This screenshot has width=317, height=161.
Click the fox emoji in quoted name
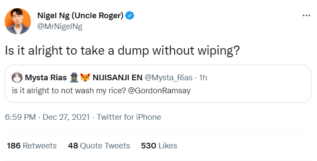pyautogui.click(x=85, y=78)
